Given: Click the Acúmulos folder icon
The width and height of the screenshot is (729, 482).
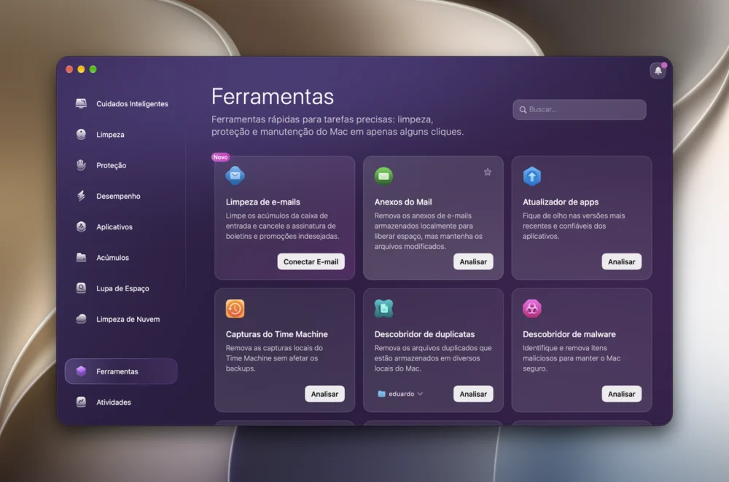Looking at the screenshot, I should point(81,257).
